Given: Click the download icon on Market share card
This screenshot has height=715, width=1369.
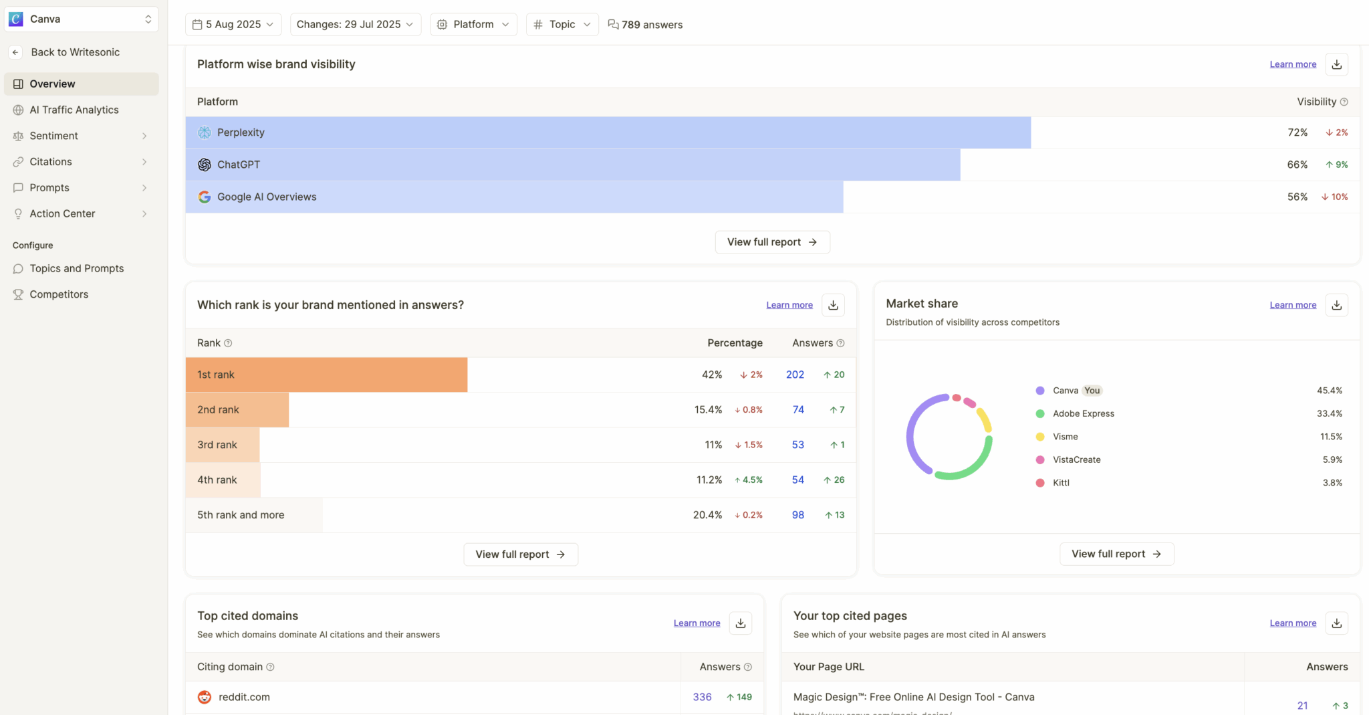Looking at the screenshot, I should 1336,304.
